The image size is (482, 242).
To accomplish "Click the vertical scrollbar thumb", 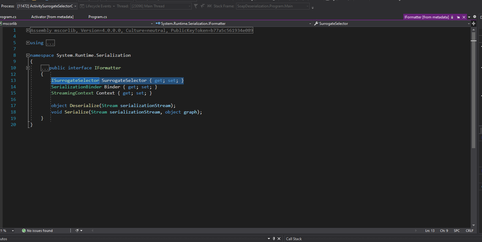I will click(473, 90).
